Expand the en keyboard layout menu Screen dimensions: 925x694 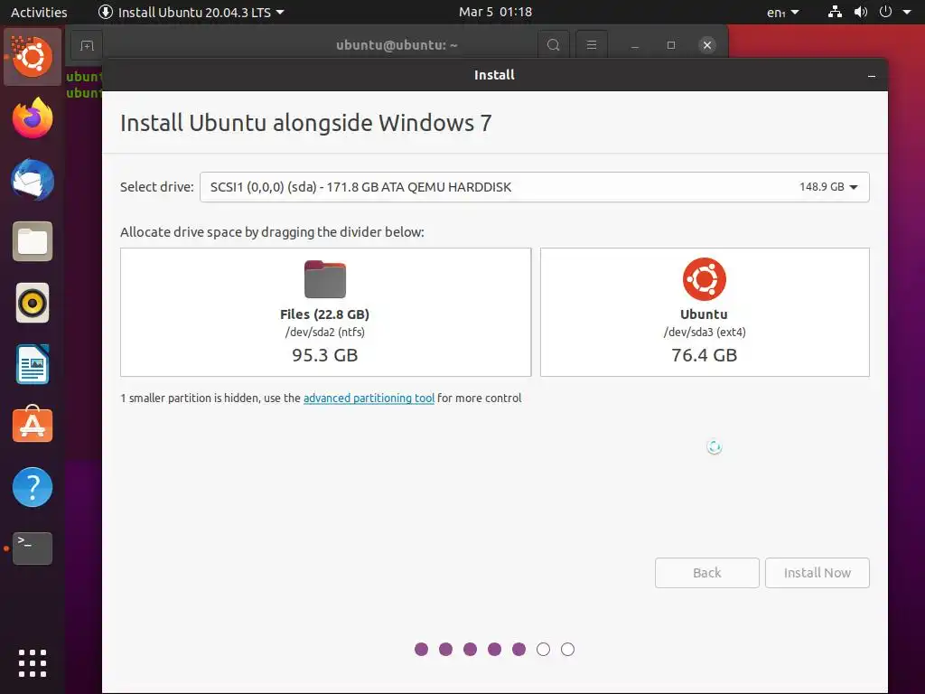point(783,12)
